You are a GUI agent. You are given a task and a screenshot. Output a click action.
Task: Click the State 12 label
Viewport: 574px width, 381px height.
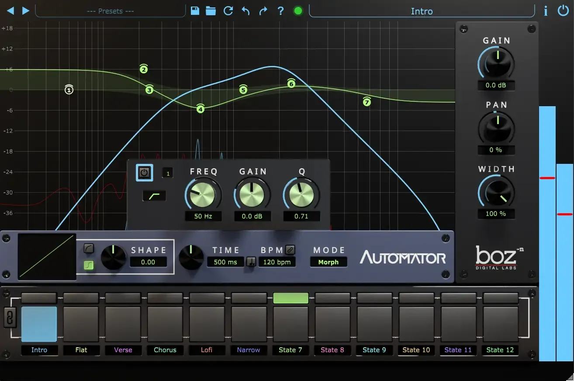pyautogui.click(x=500, y=350)
